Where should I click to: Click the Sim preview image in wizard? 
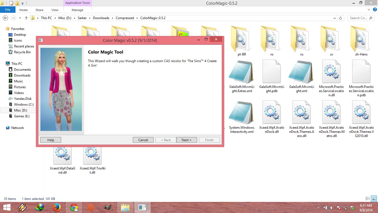pos(61,89)
